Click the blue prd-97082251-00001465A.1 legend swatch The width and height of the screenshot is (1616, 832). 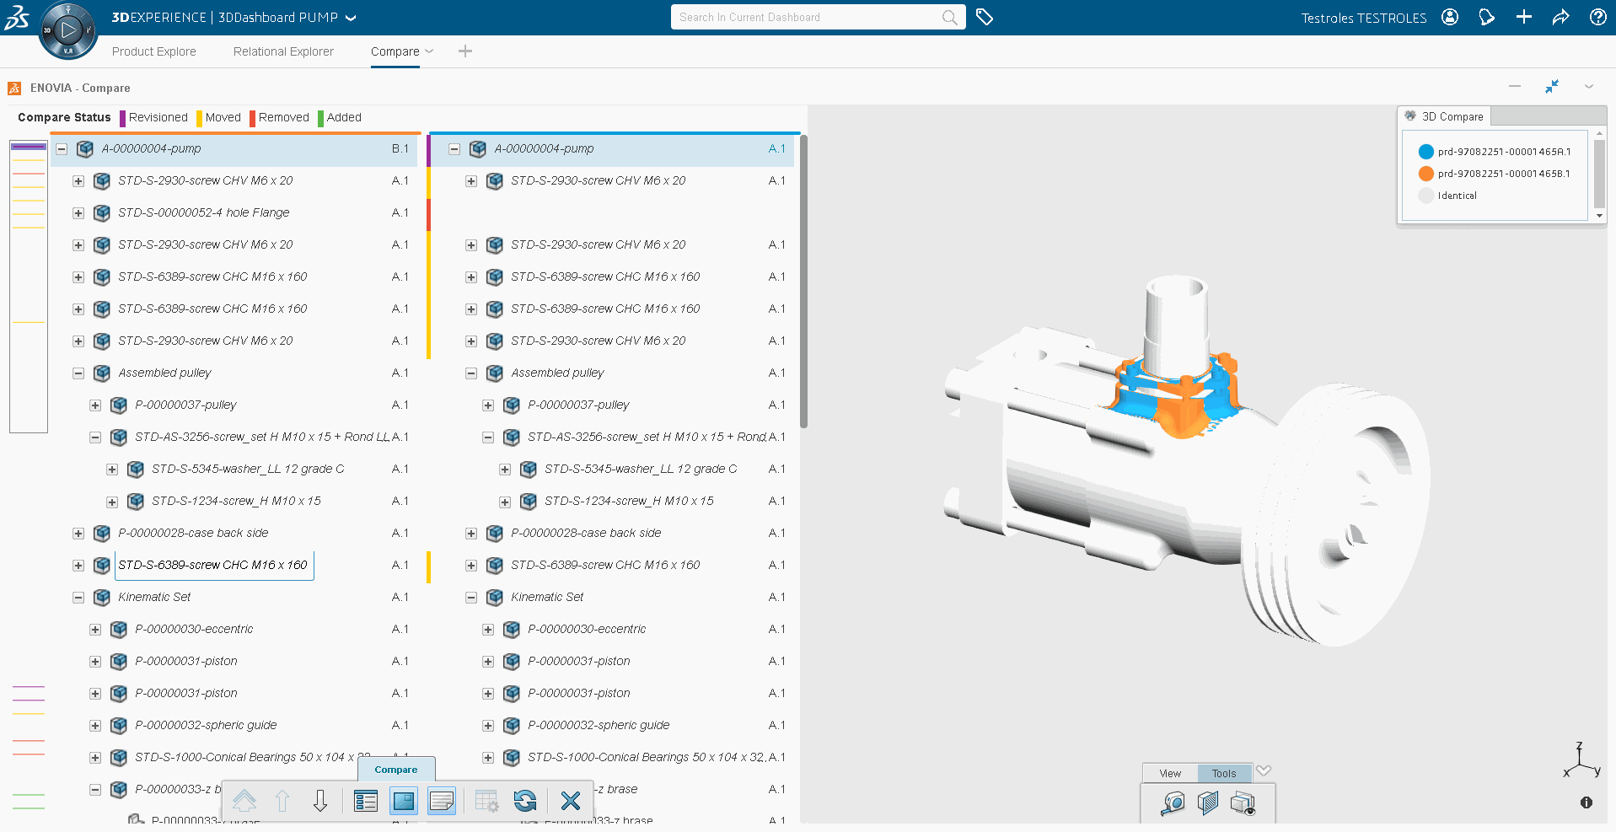tap(1425, 152)
